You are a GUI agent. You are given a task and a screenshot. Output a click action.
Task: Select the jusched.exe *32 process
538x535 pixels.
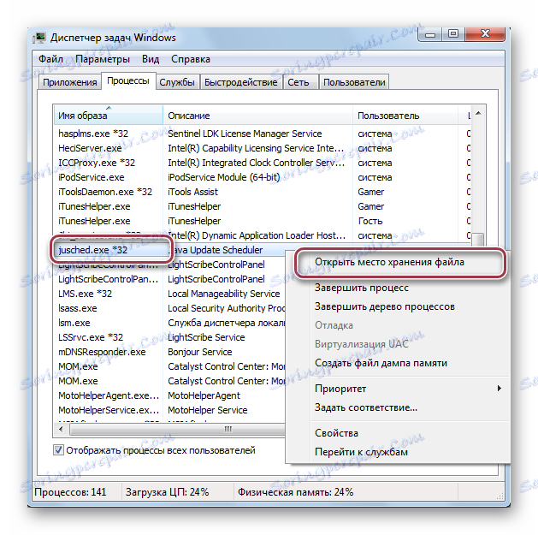click(x=92, y=250)
